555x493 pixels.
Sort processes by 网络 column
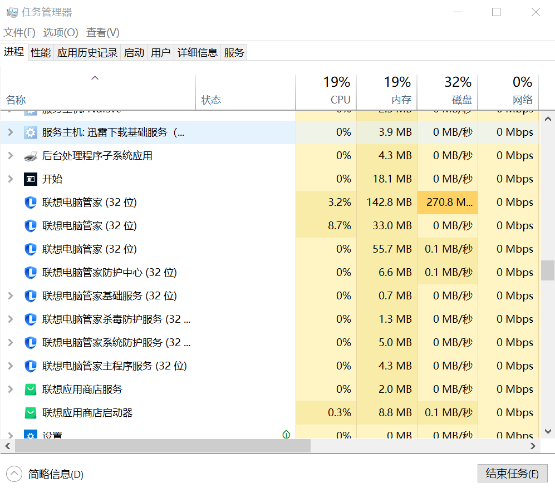point(508,92)
